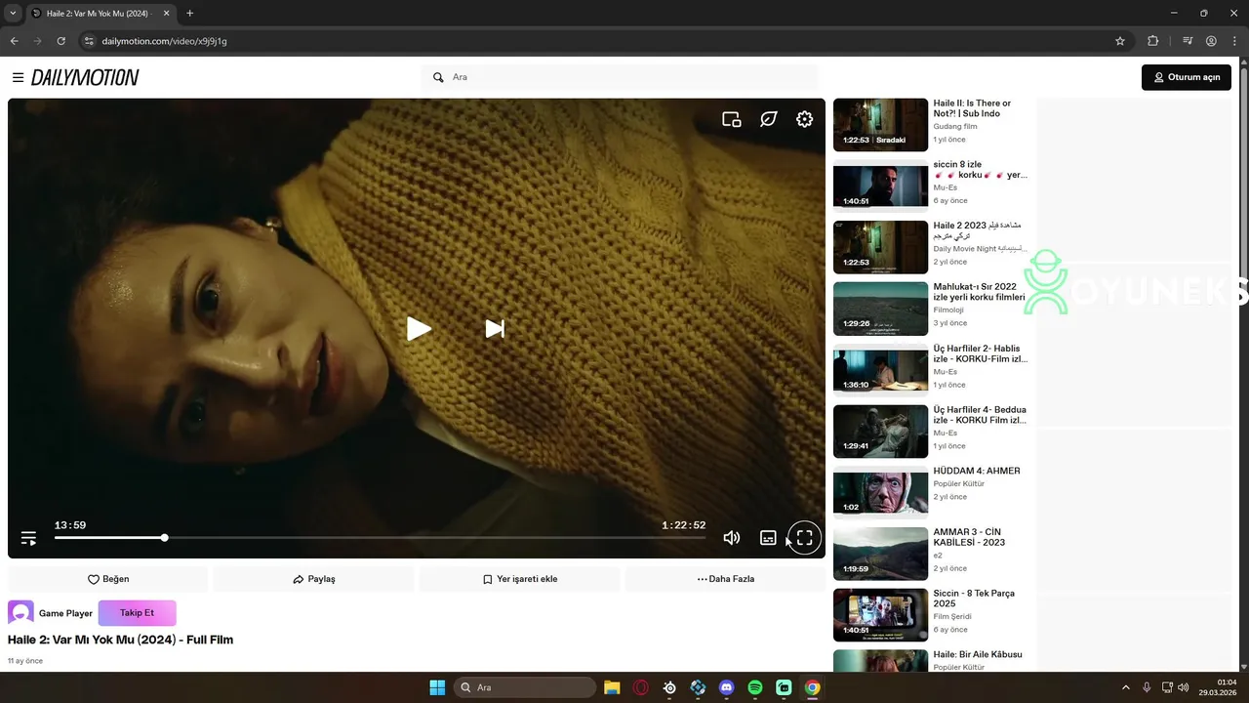Open the browser extensions puzzle icon
Image resolution: width=1249 pixels, height=703 pixels.
[1152, 41]
